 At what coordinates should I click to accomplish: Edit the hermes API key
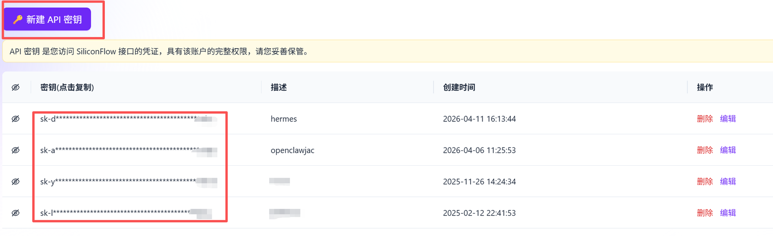(728, 118)
